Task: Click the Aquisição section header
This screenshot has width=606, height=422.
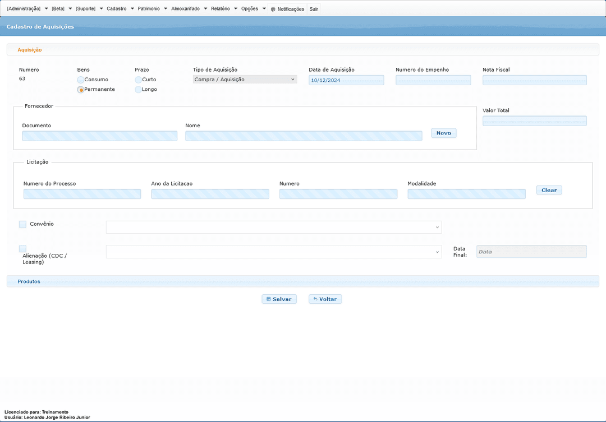Action: [x=303, y=50]
